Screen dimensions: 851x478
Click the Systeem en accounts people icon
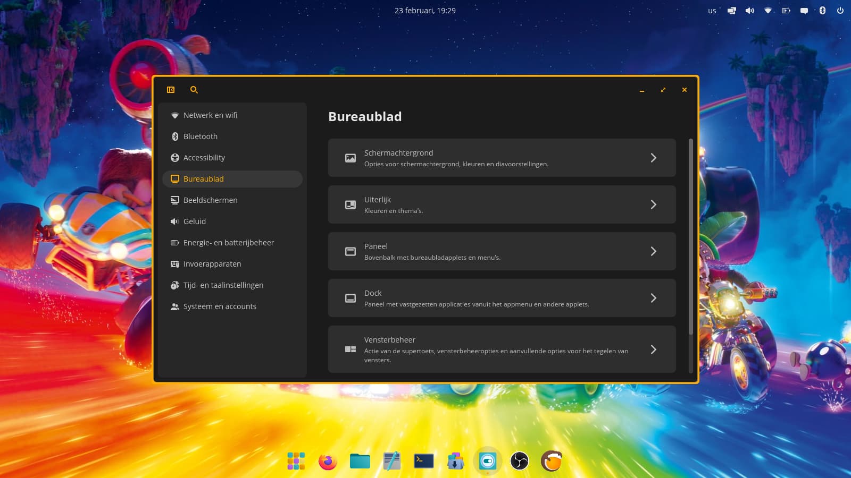click(175, 306)
